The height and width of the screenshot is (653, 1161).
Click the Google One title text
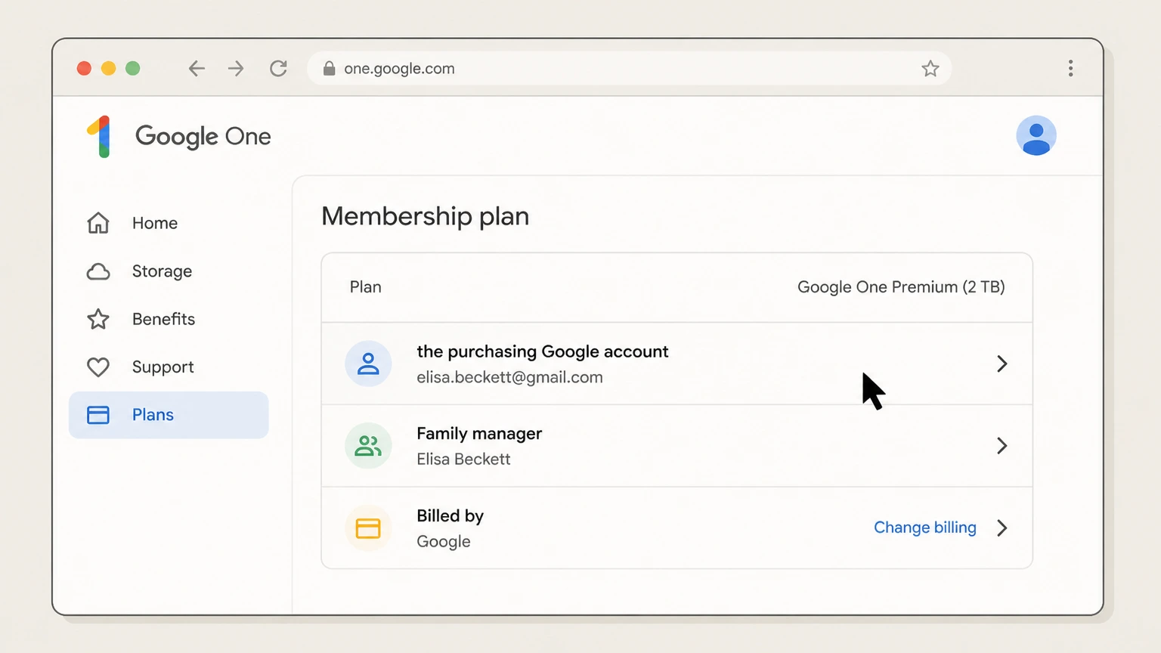pyautogui.click(x=203, y=137)
